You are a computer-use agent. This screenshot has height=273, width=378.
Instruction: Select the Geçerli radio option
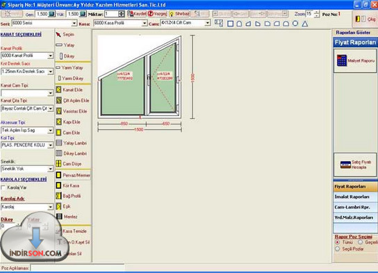coord(360,242)
